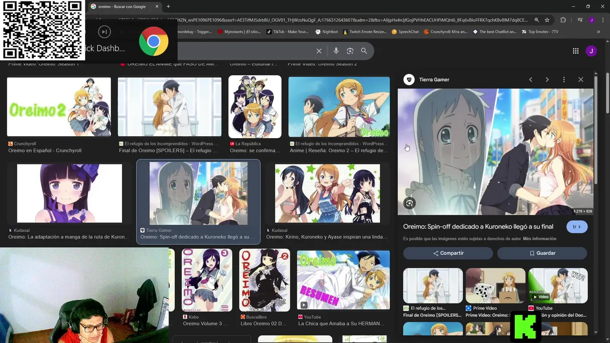Open Final de Oreimo SPOILERS result image
Viewport: 610px width, 343px height.
coord(170,107)
